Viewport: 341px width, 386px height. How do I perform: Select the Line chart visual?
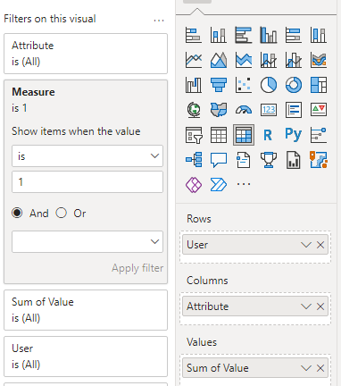[194, 60]
